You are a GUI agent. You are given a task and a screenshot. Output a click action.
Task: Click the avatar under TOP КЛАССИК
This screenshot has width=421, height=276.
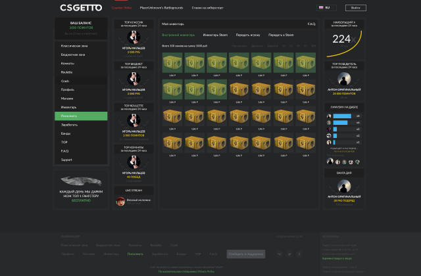(x=134, y=37)
